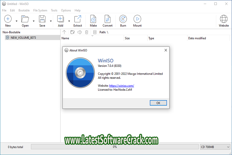Open the Tools menu

click(x=54, y=10)
